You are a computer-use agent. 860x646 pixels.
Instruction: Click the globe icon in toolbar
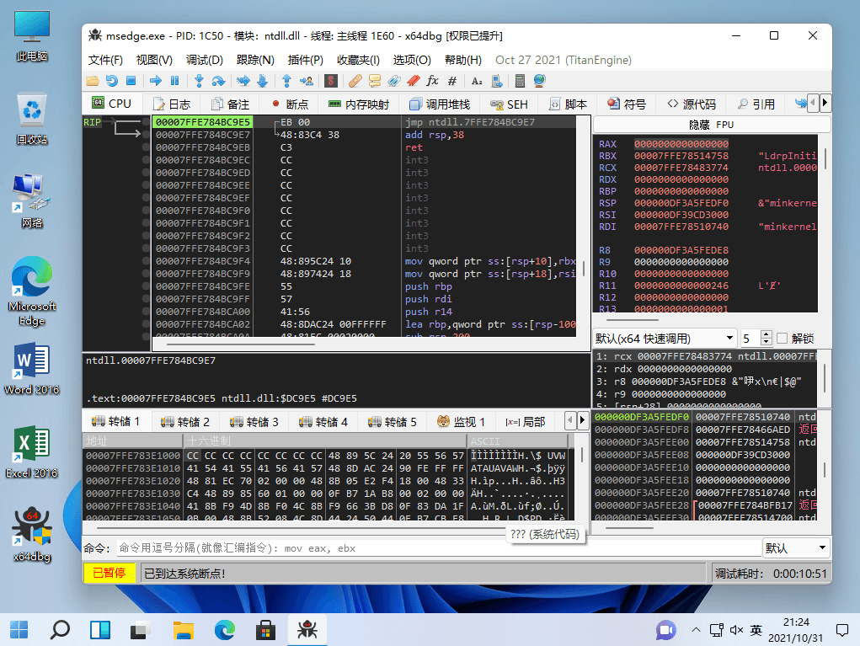click(540, 81)
